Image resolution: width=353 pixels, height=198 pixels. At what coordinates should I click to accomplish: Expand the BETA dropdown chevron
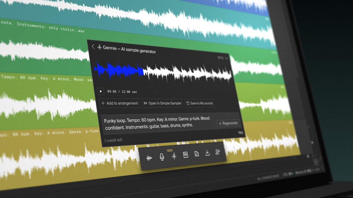(226, 58)
